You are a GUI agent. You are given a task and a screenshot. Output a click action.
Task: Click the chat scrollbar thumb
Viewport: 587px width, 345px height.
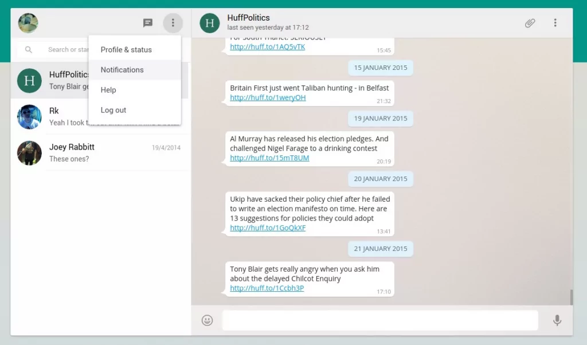[570, 297]
